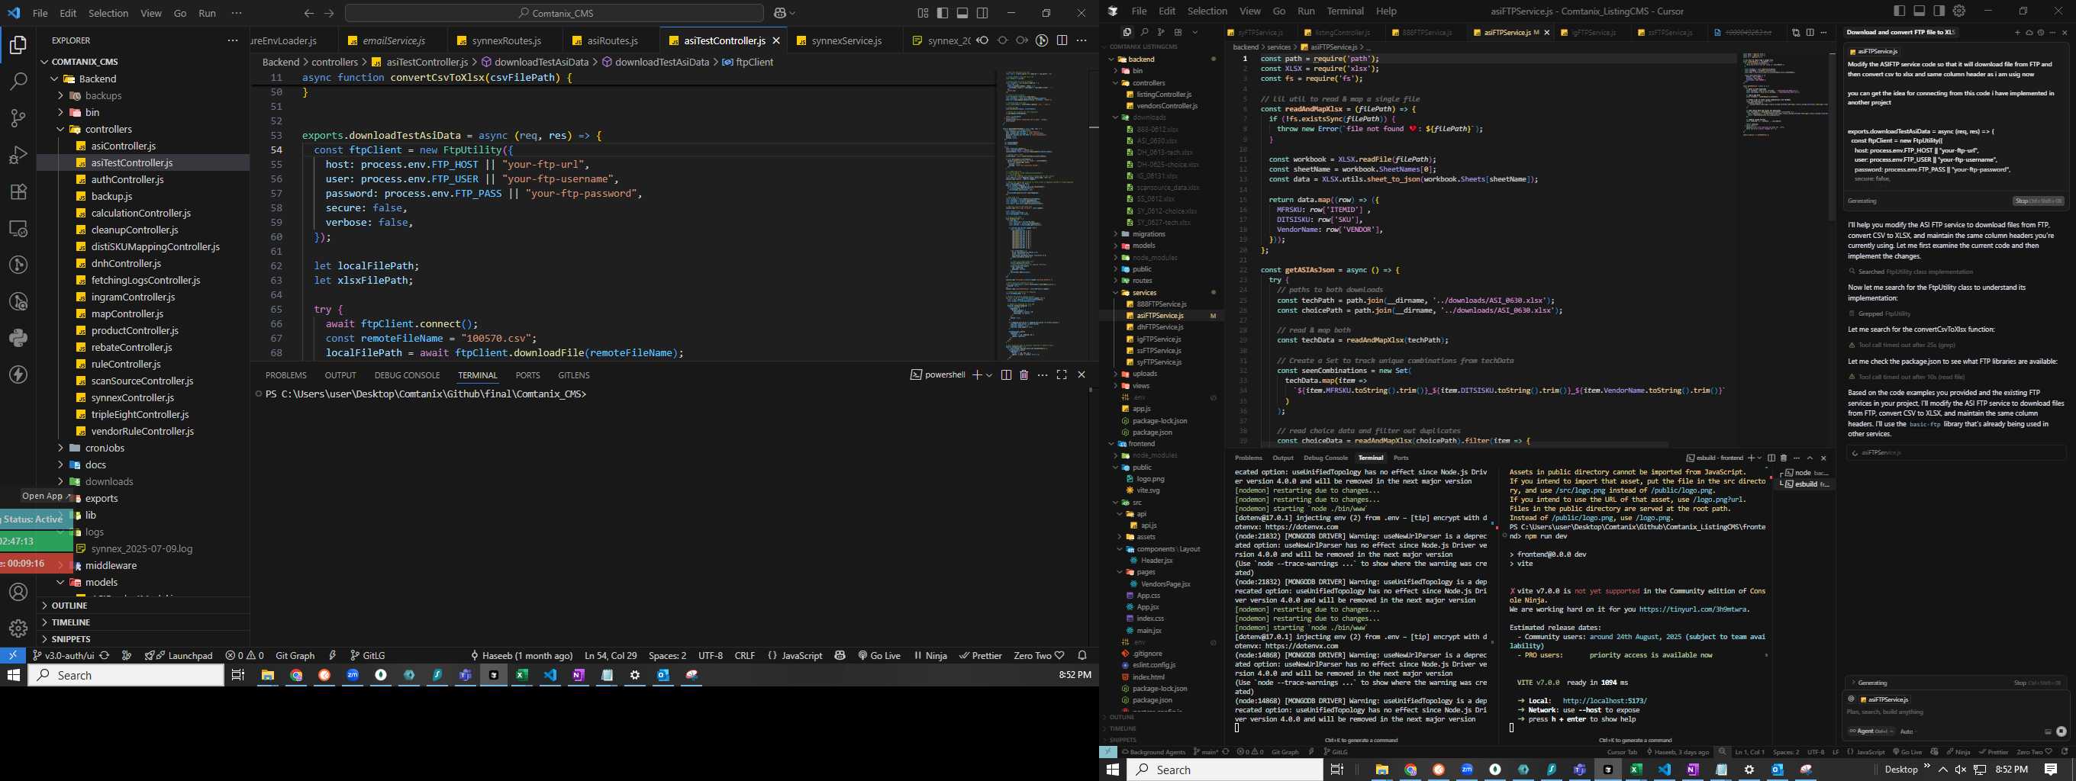Viewport: 2076px width, 781px height.
Task: Open source control icon in Cursor sidebar header
Action: (x=1162, y=32)
